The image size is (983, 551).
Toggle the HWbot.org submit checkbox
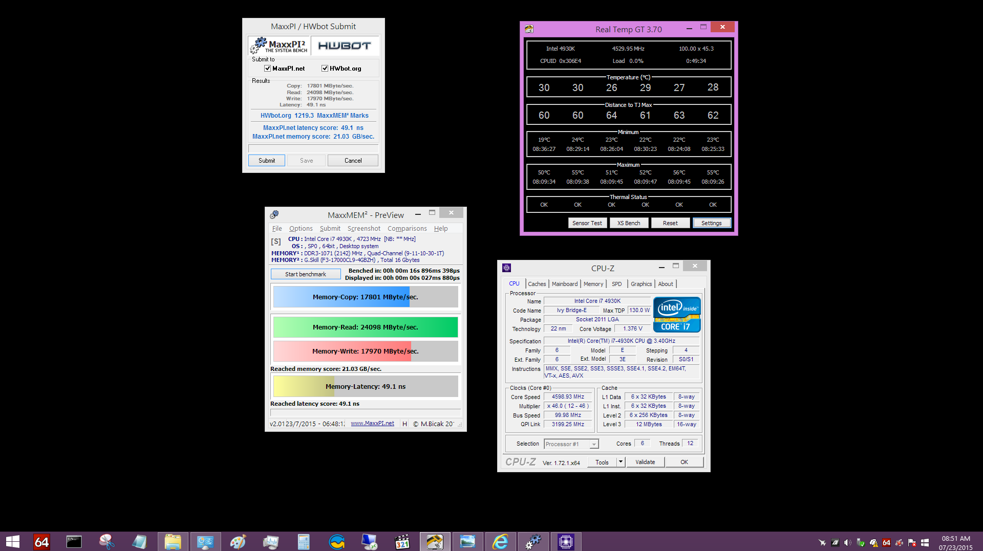(325, 68)
